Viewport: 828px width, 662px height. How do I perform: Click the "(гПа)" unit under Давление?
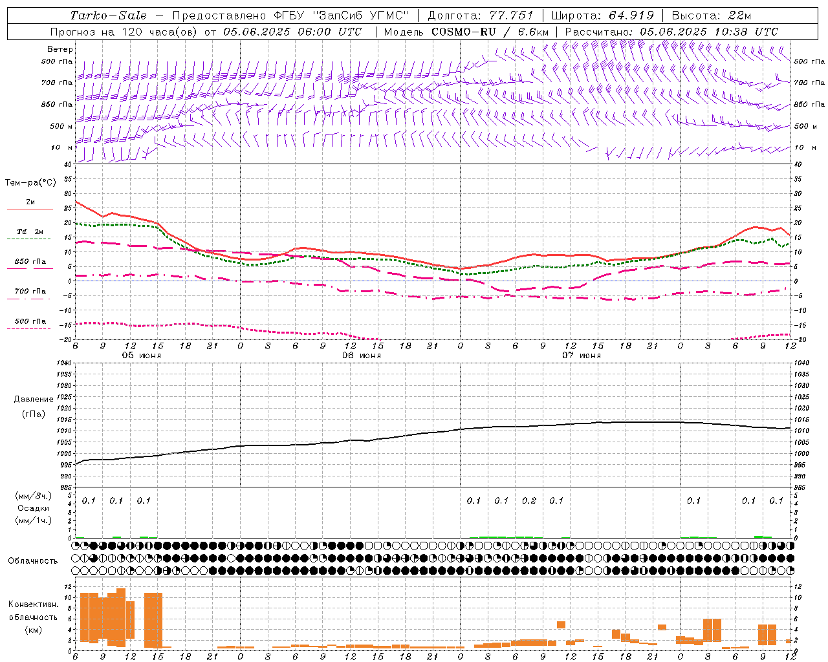tap(34, 414)
